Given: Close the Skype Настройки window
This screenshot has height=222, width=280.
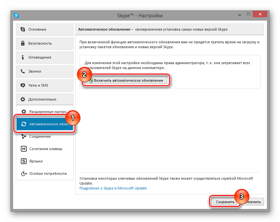Looking at the screenshot, I should 260,14.
